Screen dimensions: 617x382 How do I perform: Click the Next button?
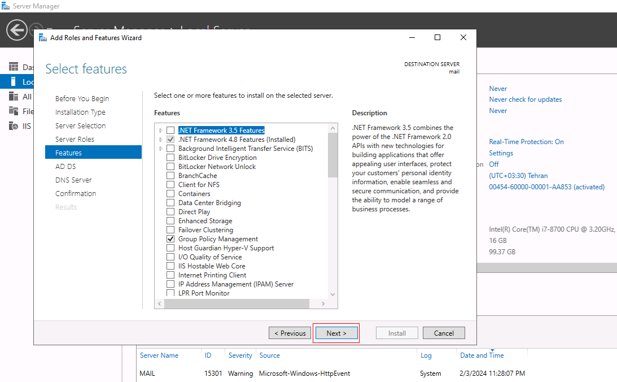[336, 333]
